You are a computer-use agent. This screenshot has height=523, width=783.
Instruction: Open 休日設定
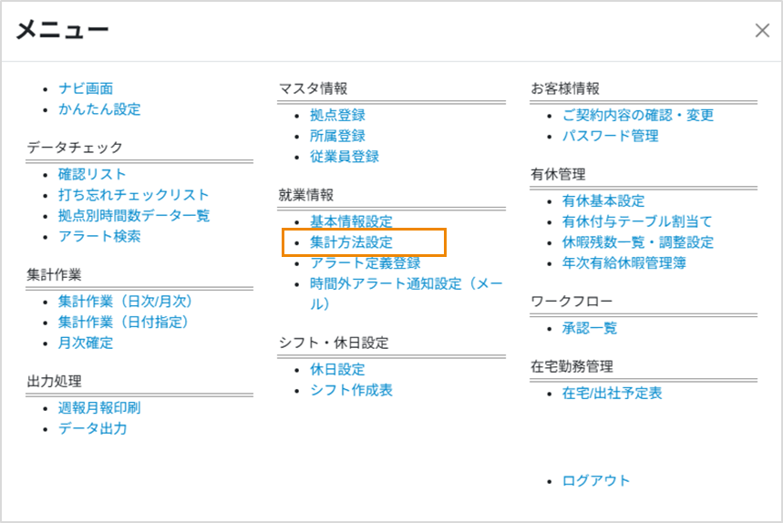(x=337, y=369)
